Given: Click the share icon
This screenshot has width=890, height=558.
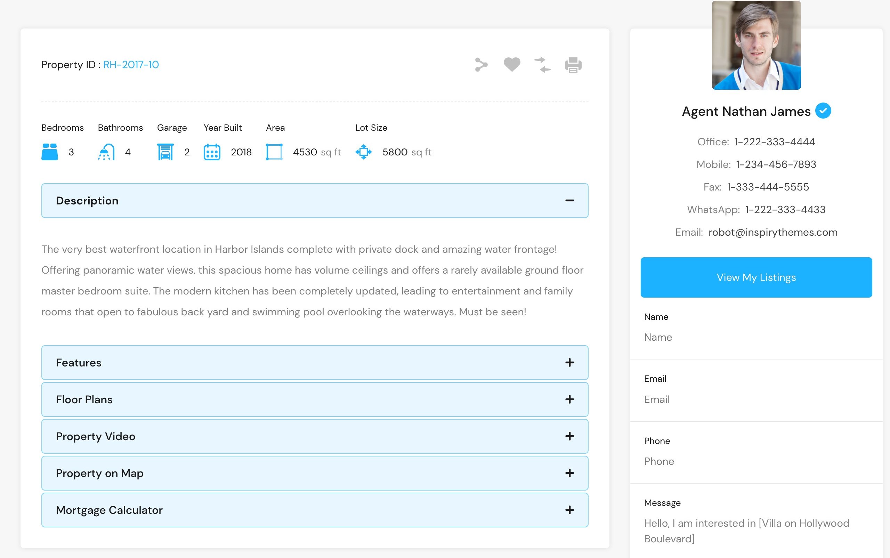Looking at the screenshot, I should point(481,65).
